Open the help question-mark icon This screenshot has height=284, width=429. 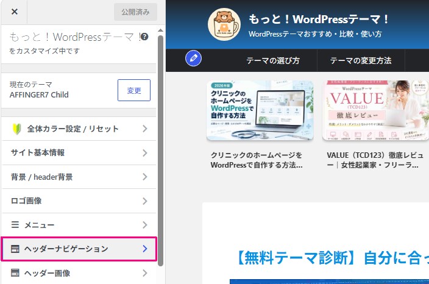(x=144, y=37)
